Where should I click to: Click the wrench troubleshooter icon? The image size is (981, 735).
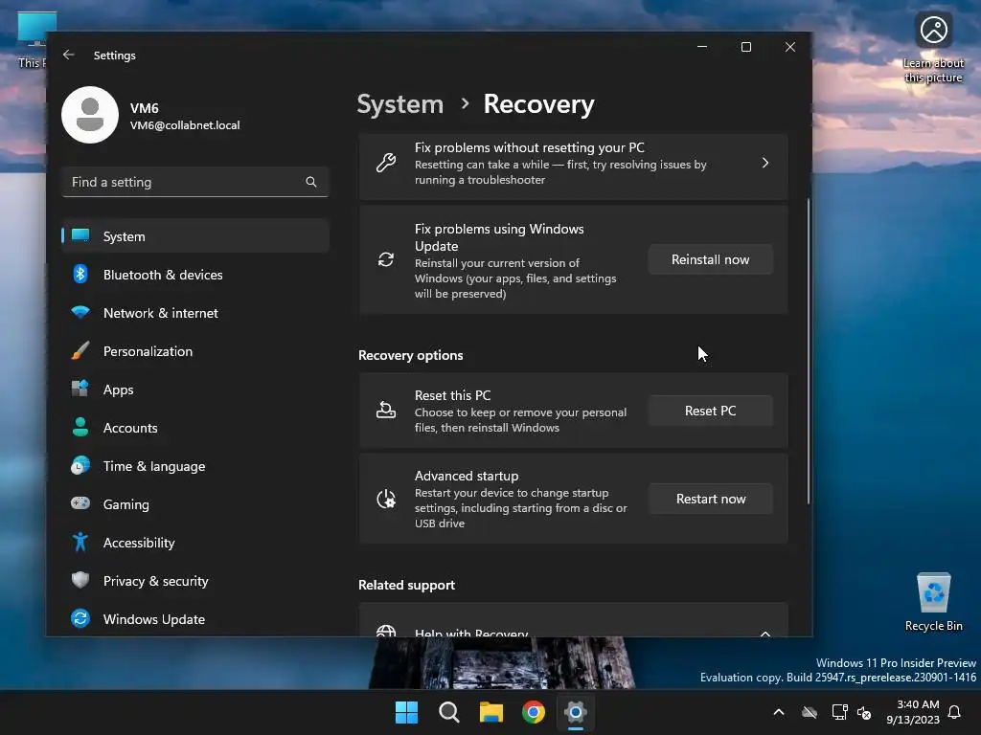[386, 163]
